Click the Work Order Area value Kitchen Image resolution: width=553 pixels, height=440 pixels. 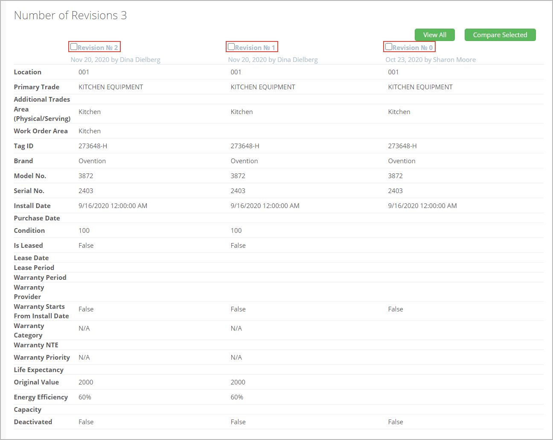pos(90,131)
